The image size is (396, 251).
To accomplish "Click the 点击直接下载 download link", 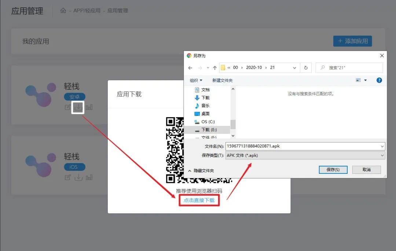I will click(199, 201).
